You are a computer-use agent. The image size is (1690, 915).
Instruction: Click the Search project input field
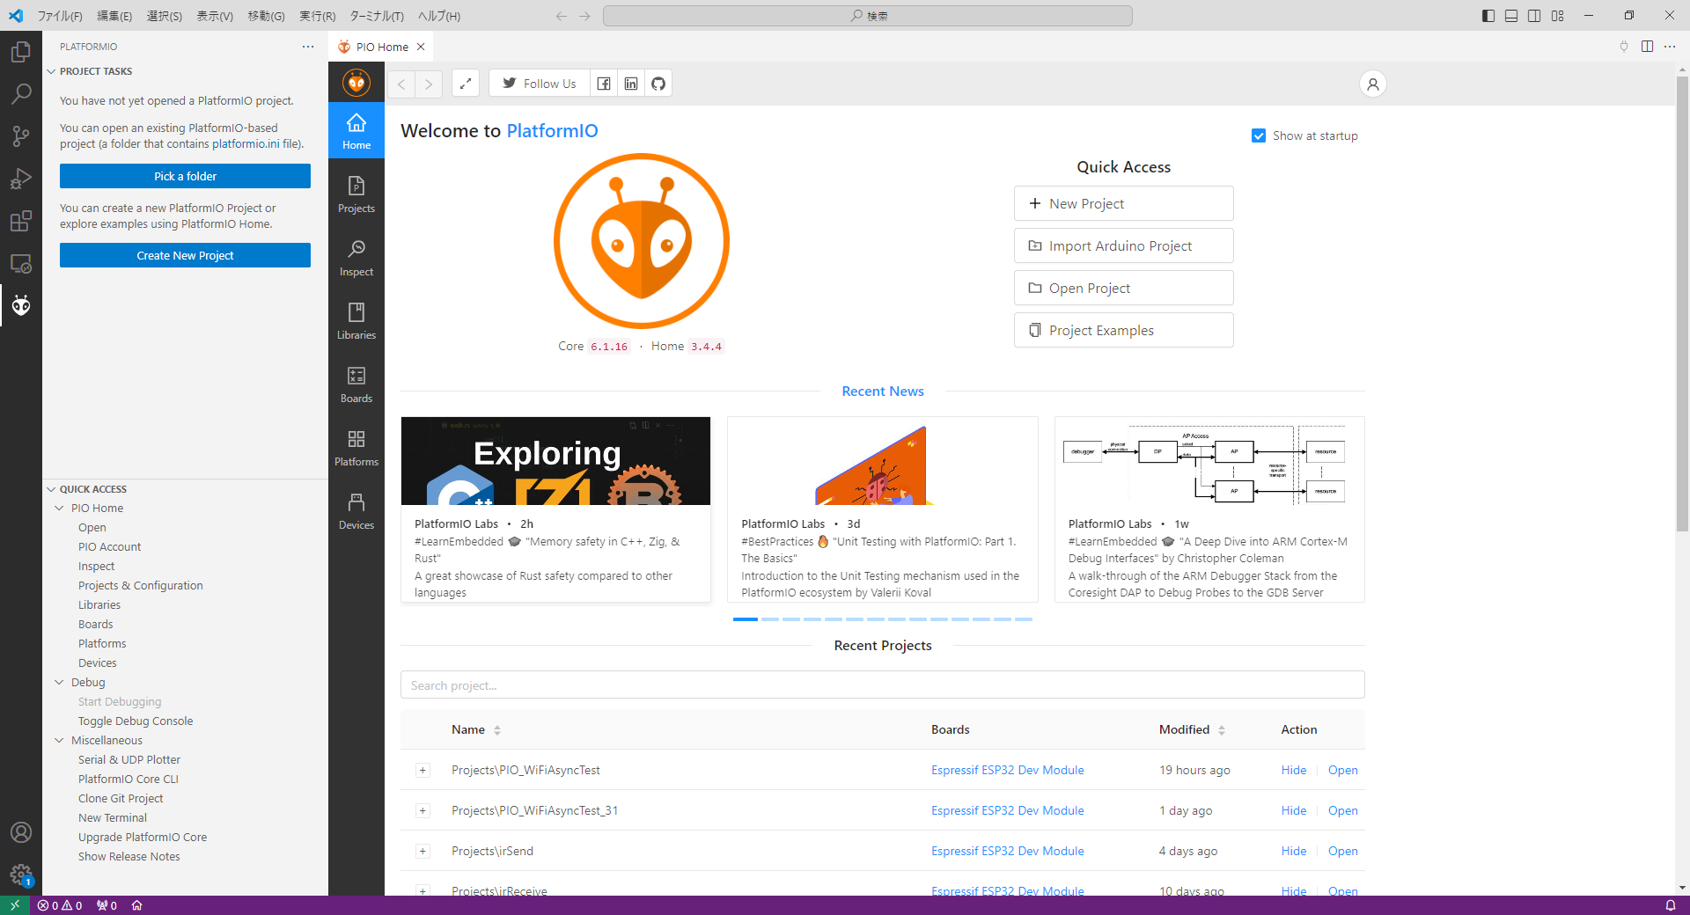pyautogui.click(x=882, y=685)
